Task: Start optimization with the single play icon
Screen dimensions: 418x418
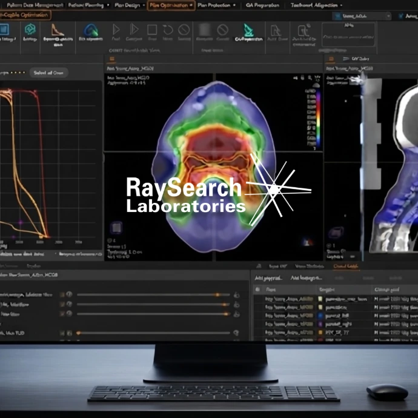Action: (x=116, y=30)
